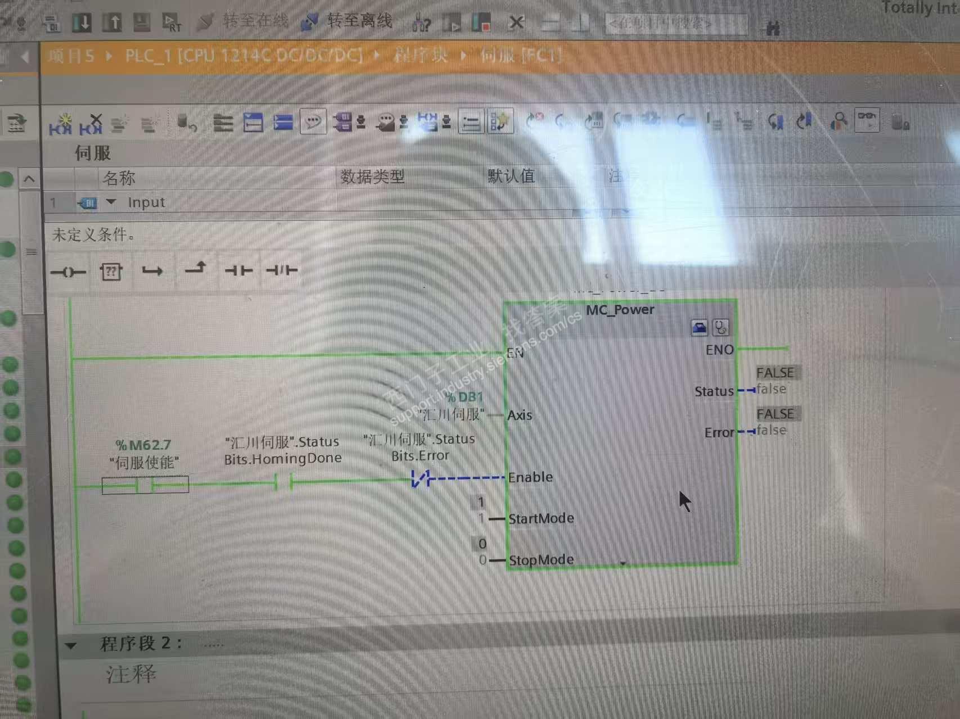The image size is (960, 719).
Task: Click the start CPU icon
Action: (x=451, y=23)
